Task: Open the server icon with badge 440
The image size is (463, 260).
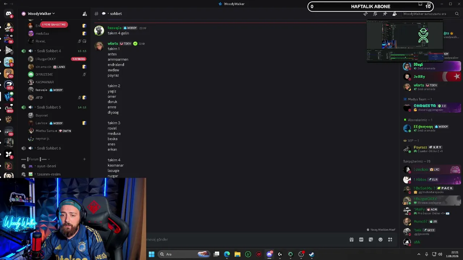Action: [x=9, y=108]
